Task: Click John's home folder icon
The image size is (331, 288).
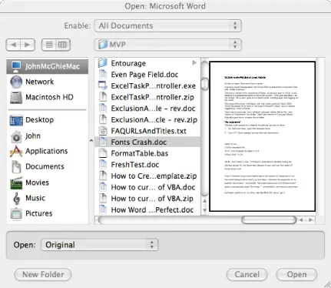Action: pos(16,136)
